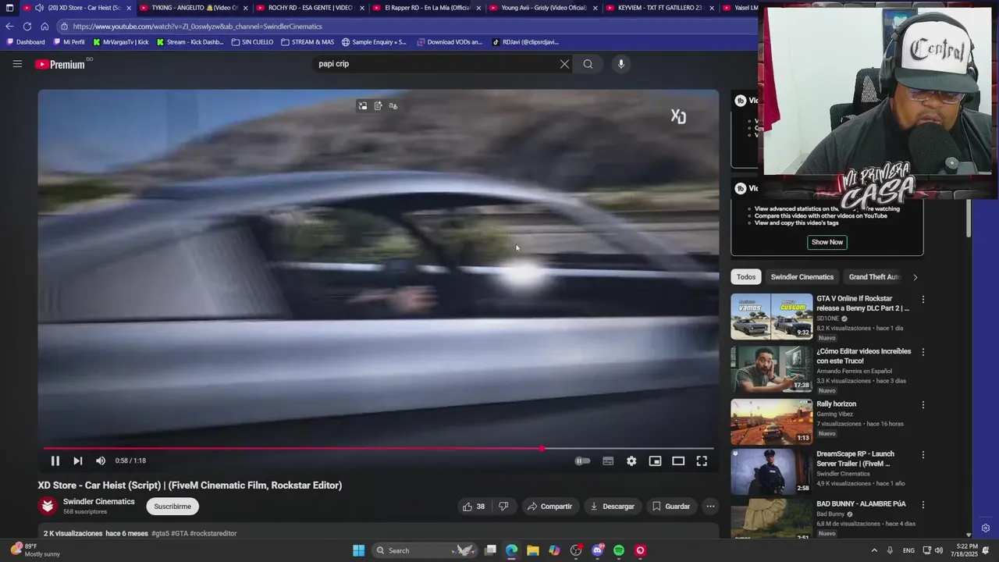999x562 pixels.
Task: Open the YouTube hamburger guide menu
Action: tap(17, 64)
